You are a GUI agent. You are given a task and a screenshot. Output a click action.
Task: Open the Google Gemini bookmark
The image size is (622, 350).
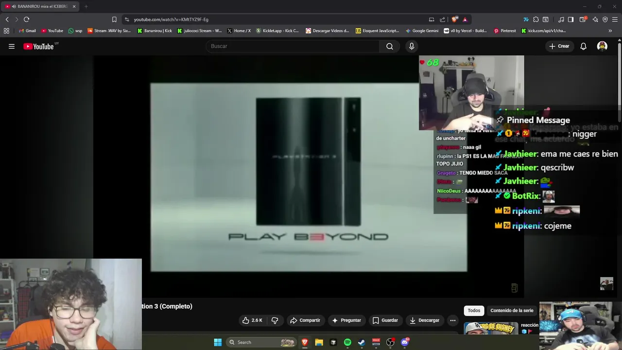coord(422,31)
